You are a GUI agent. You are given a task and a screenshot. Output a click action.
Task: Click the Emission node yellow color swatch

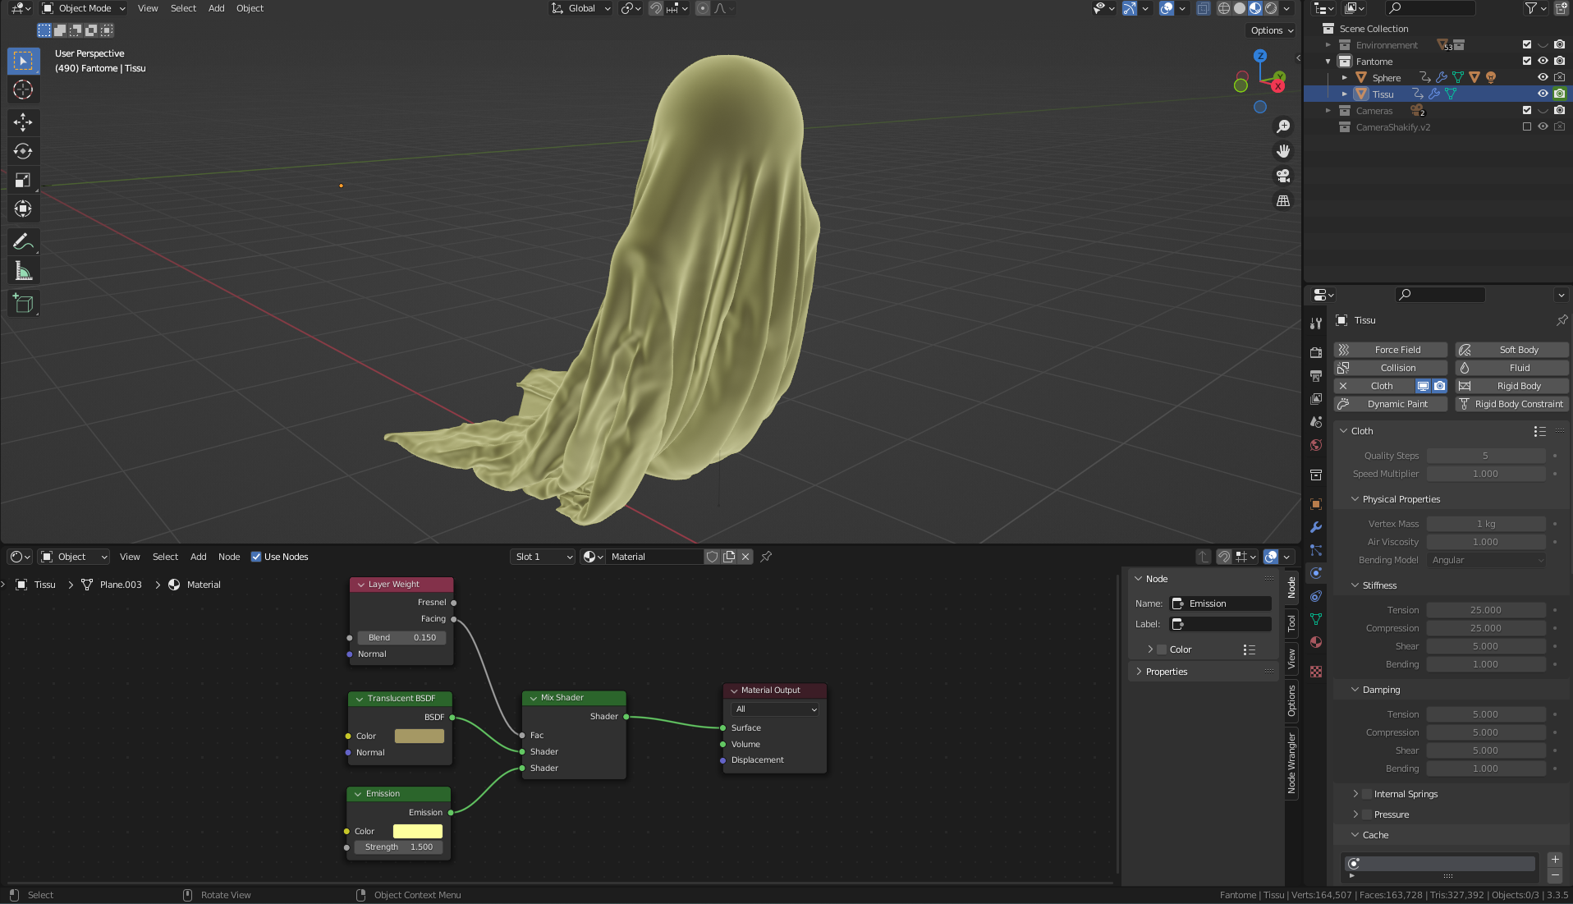(417, 831)
